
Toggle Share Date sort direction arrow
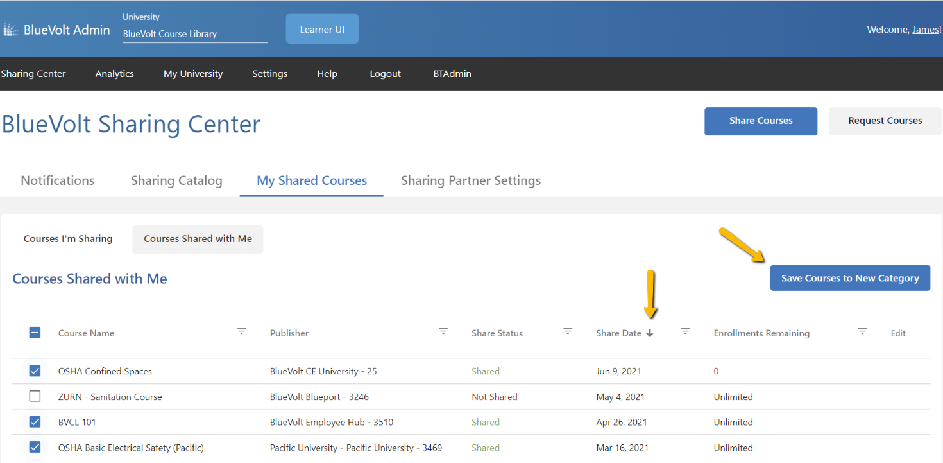[650, 333]
